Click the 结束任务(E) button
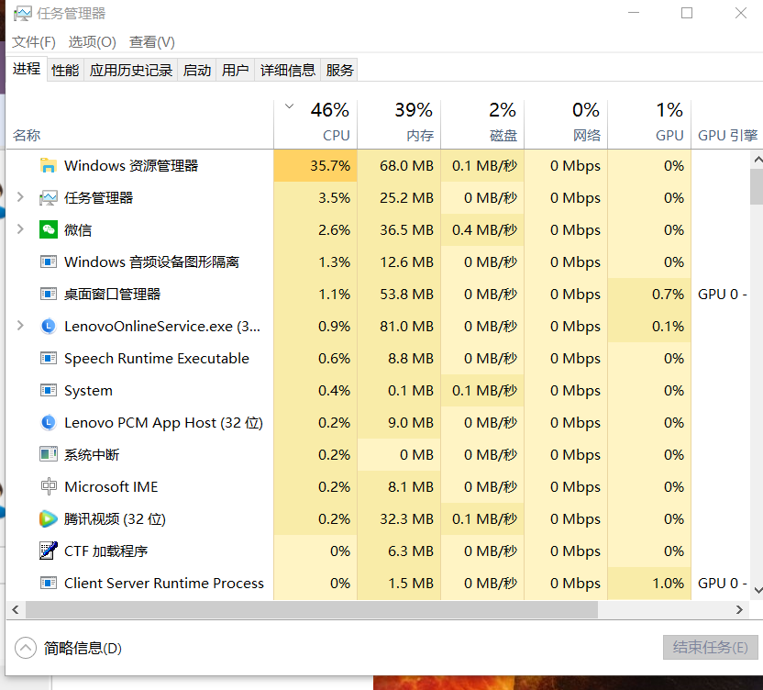The width and height of the screenshot is (763, 690). 710,647
